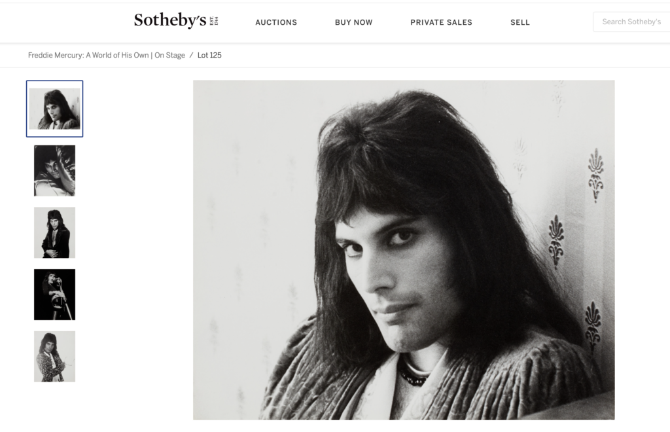670x432 pixels.
Task: Choose SELL from the top navigation
Action: [x=520, y=22]
